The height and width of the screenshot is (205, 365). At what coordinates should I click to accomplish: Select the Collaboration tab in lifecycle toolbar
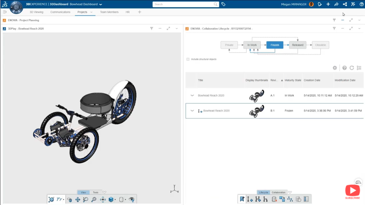pos(279,192)
